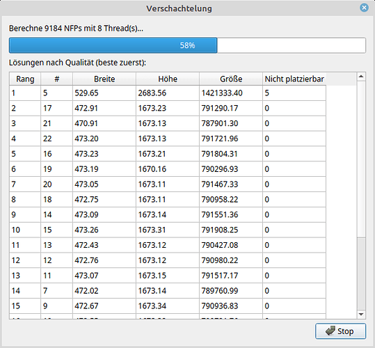Select height value 1673.15
The image size is (375, 348).
[168, 276]
